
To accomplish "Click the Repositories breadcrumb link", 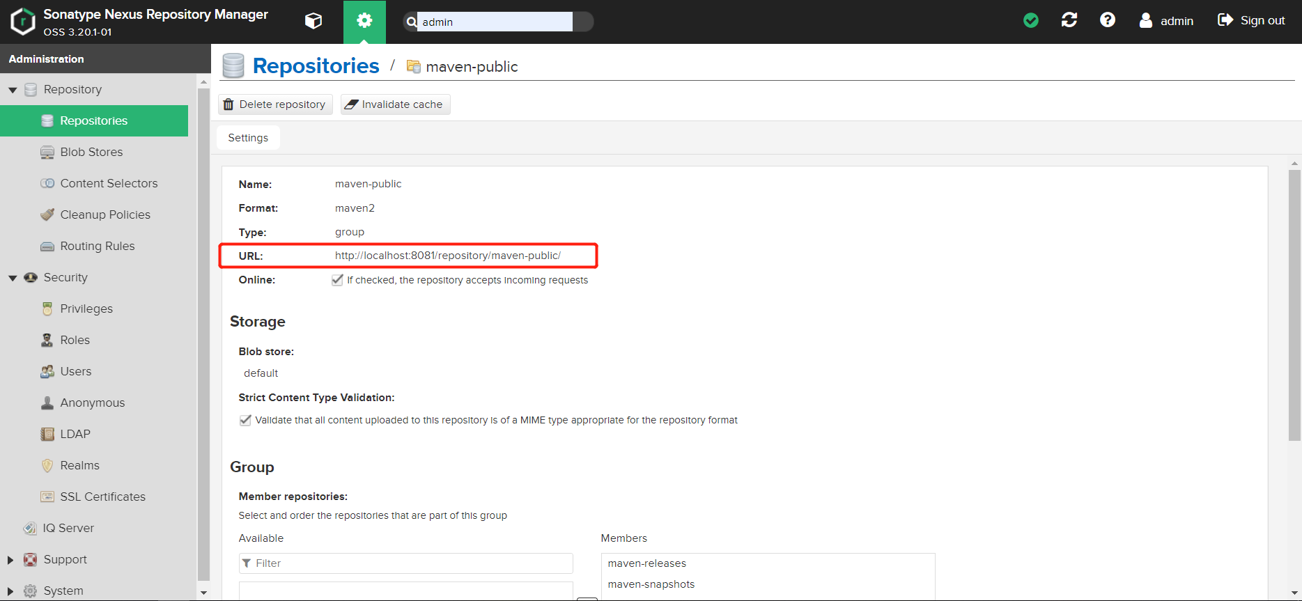I will tap(316, 65).
